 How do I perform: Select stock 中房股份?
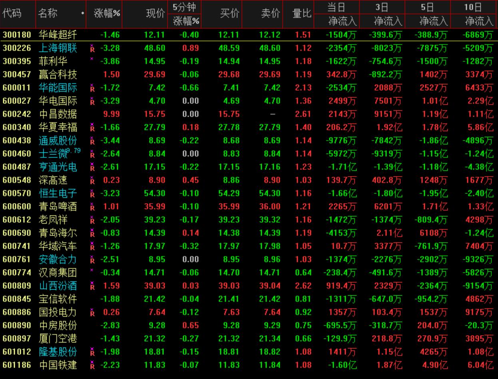pos(58,326)
